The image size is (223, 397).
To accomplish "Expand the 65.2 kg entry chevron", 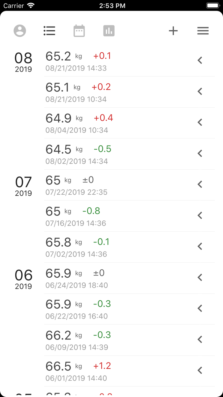I will tap(200, 60).
